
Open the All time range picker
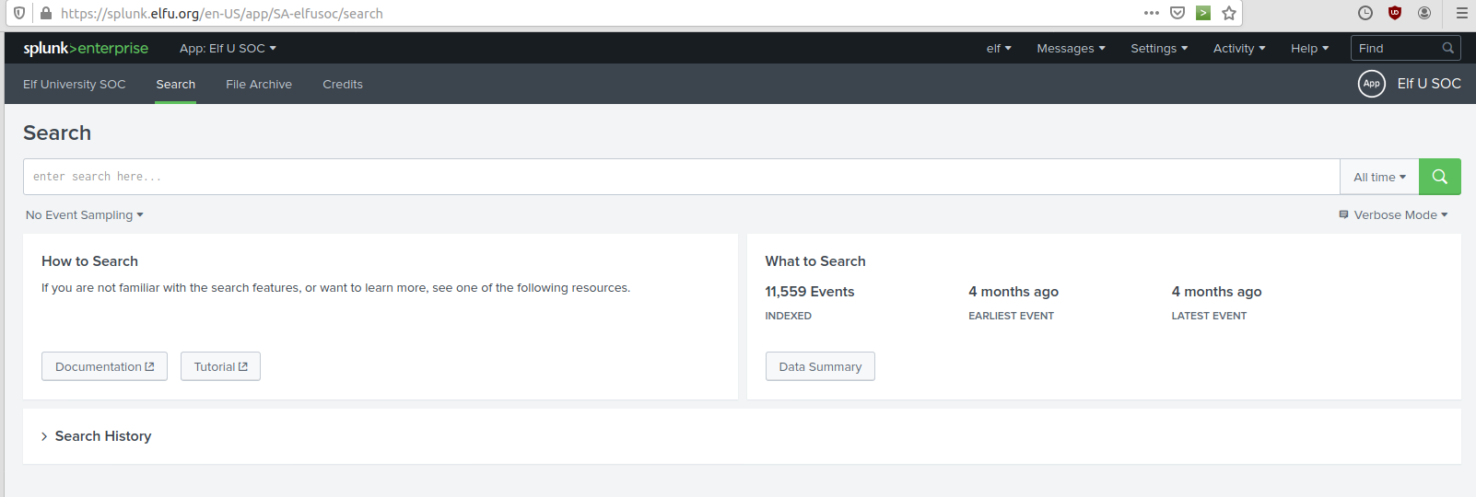[1379, 177]
